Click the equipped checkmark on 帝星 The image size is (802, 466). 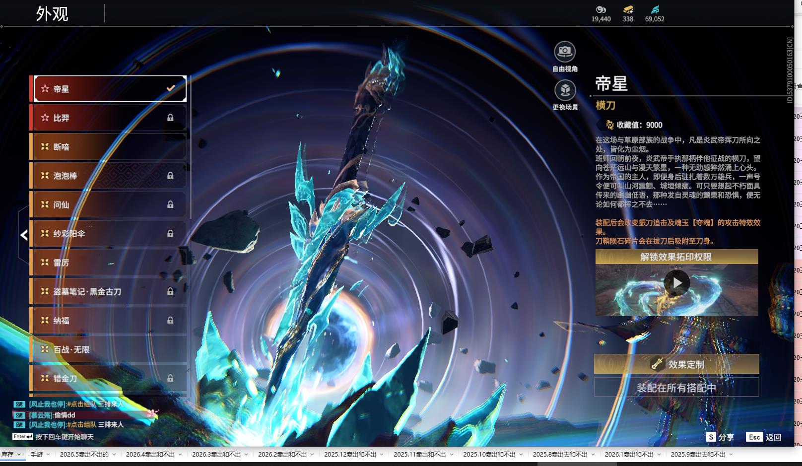(x=170, y=88)
